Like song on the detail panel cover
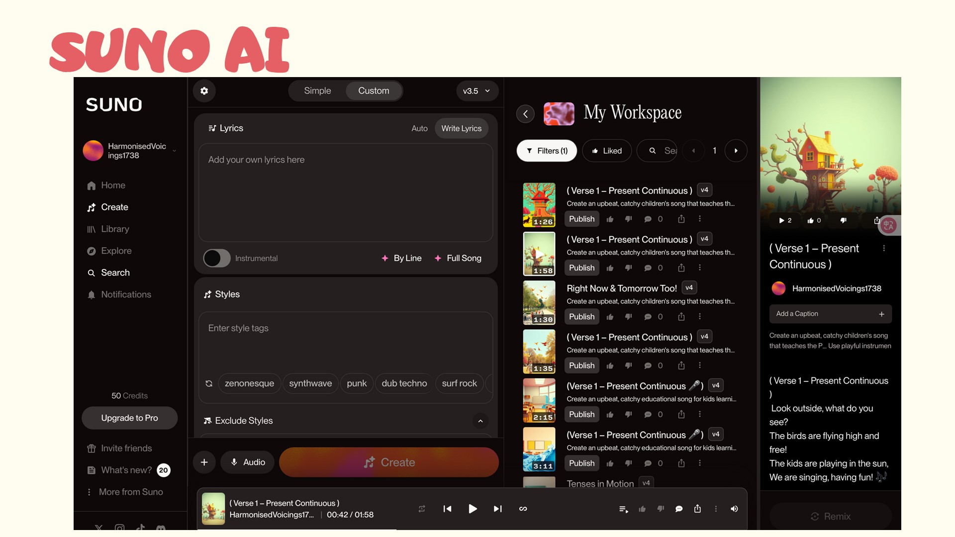 click(814, 220)
